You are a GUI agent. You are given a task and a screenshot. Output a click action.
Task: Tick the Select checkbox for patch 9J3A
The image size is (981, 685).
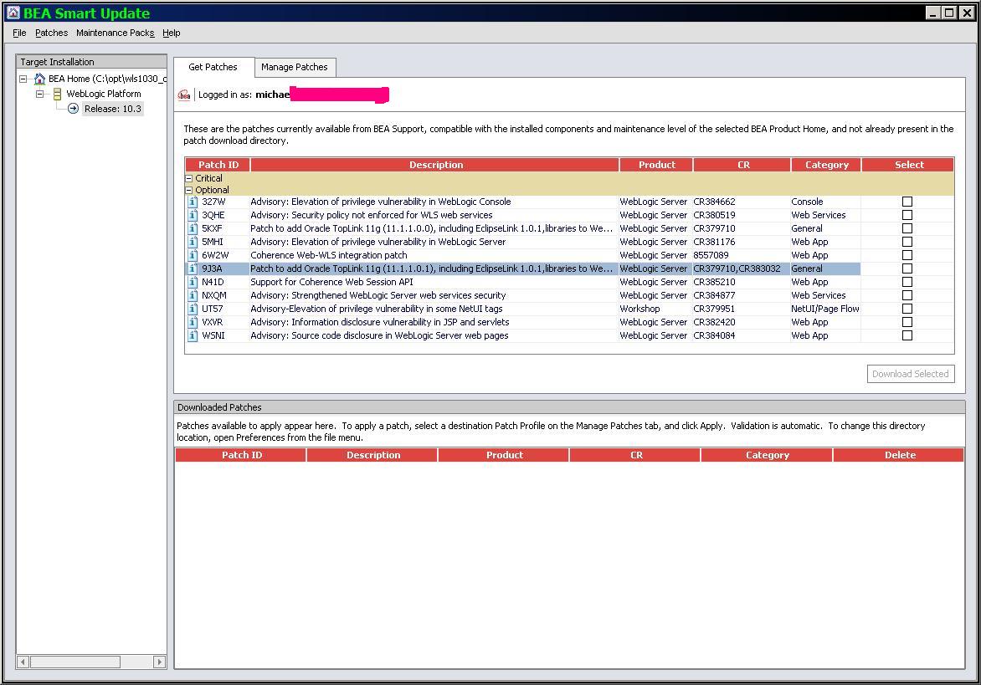click(x=907, y=268)
